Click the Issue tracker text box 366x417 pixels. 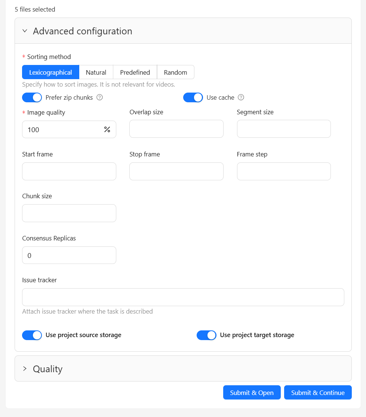(x=183, y=297)
